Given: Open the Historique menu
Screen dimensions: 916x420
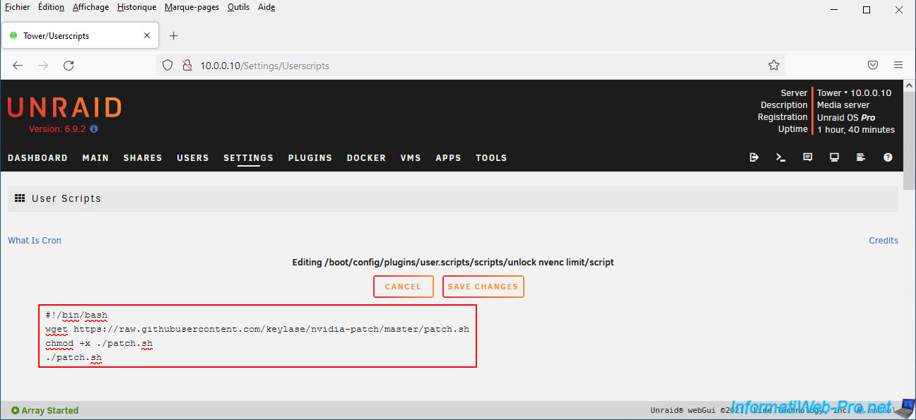Looking at the screenshot, I should pos(136,7).
